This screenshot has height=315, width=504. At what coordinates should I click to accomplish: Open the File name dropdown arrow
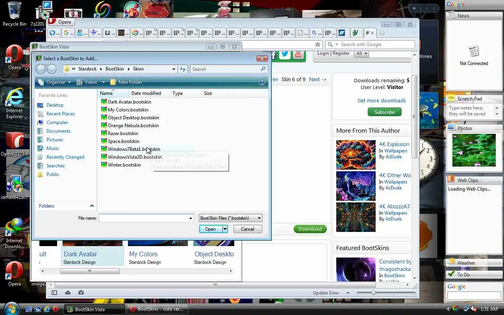coord(191,218)
